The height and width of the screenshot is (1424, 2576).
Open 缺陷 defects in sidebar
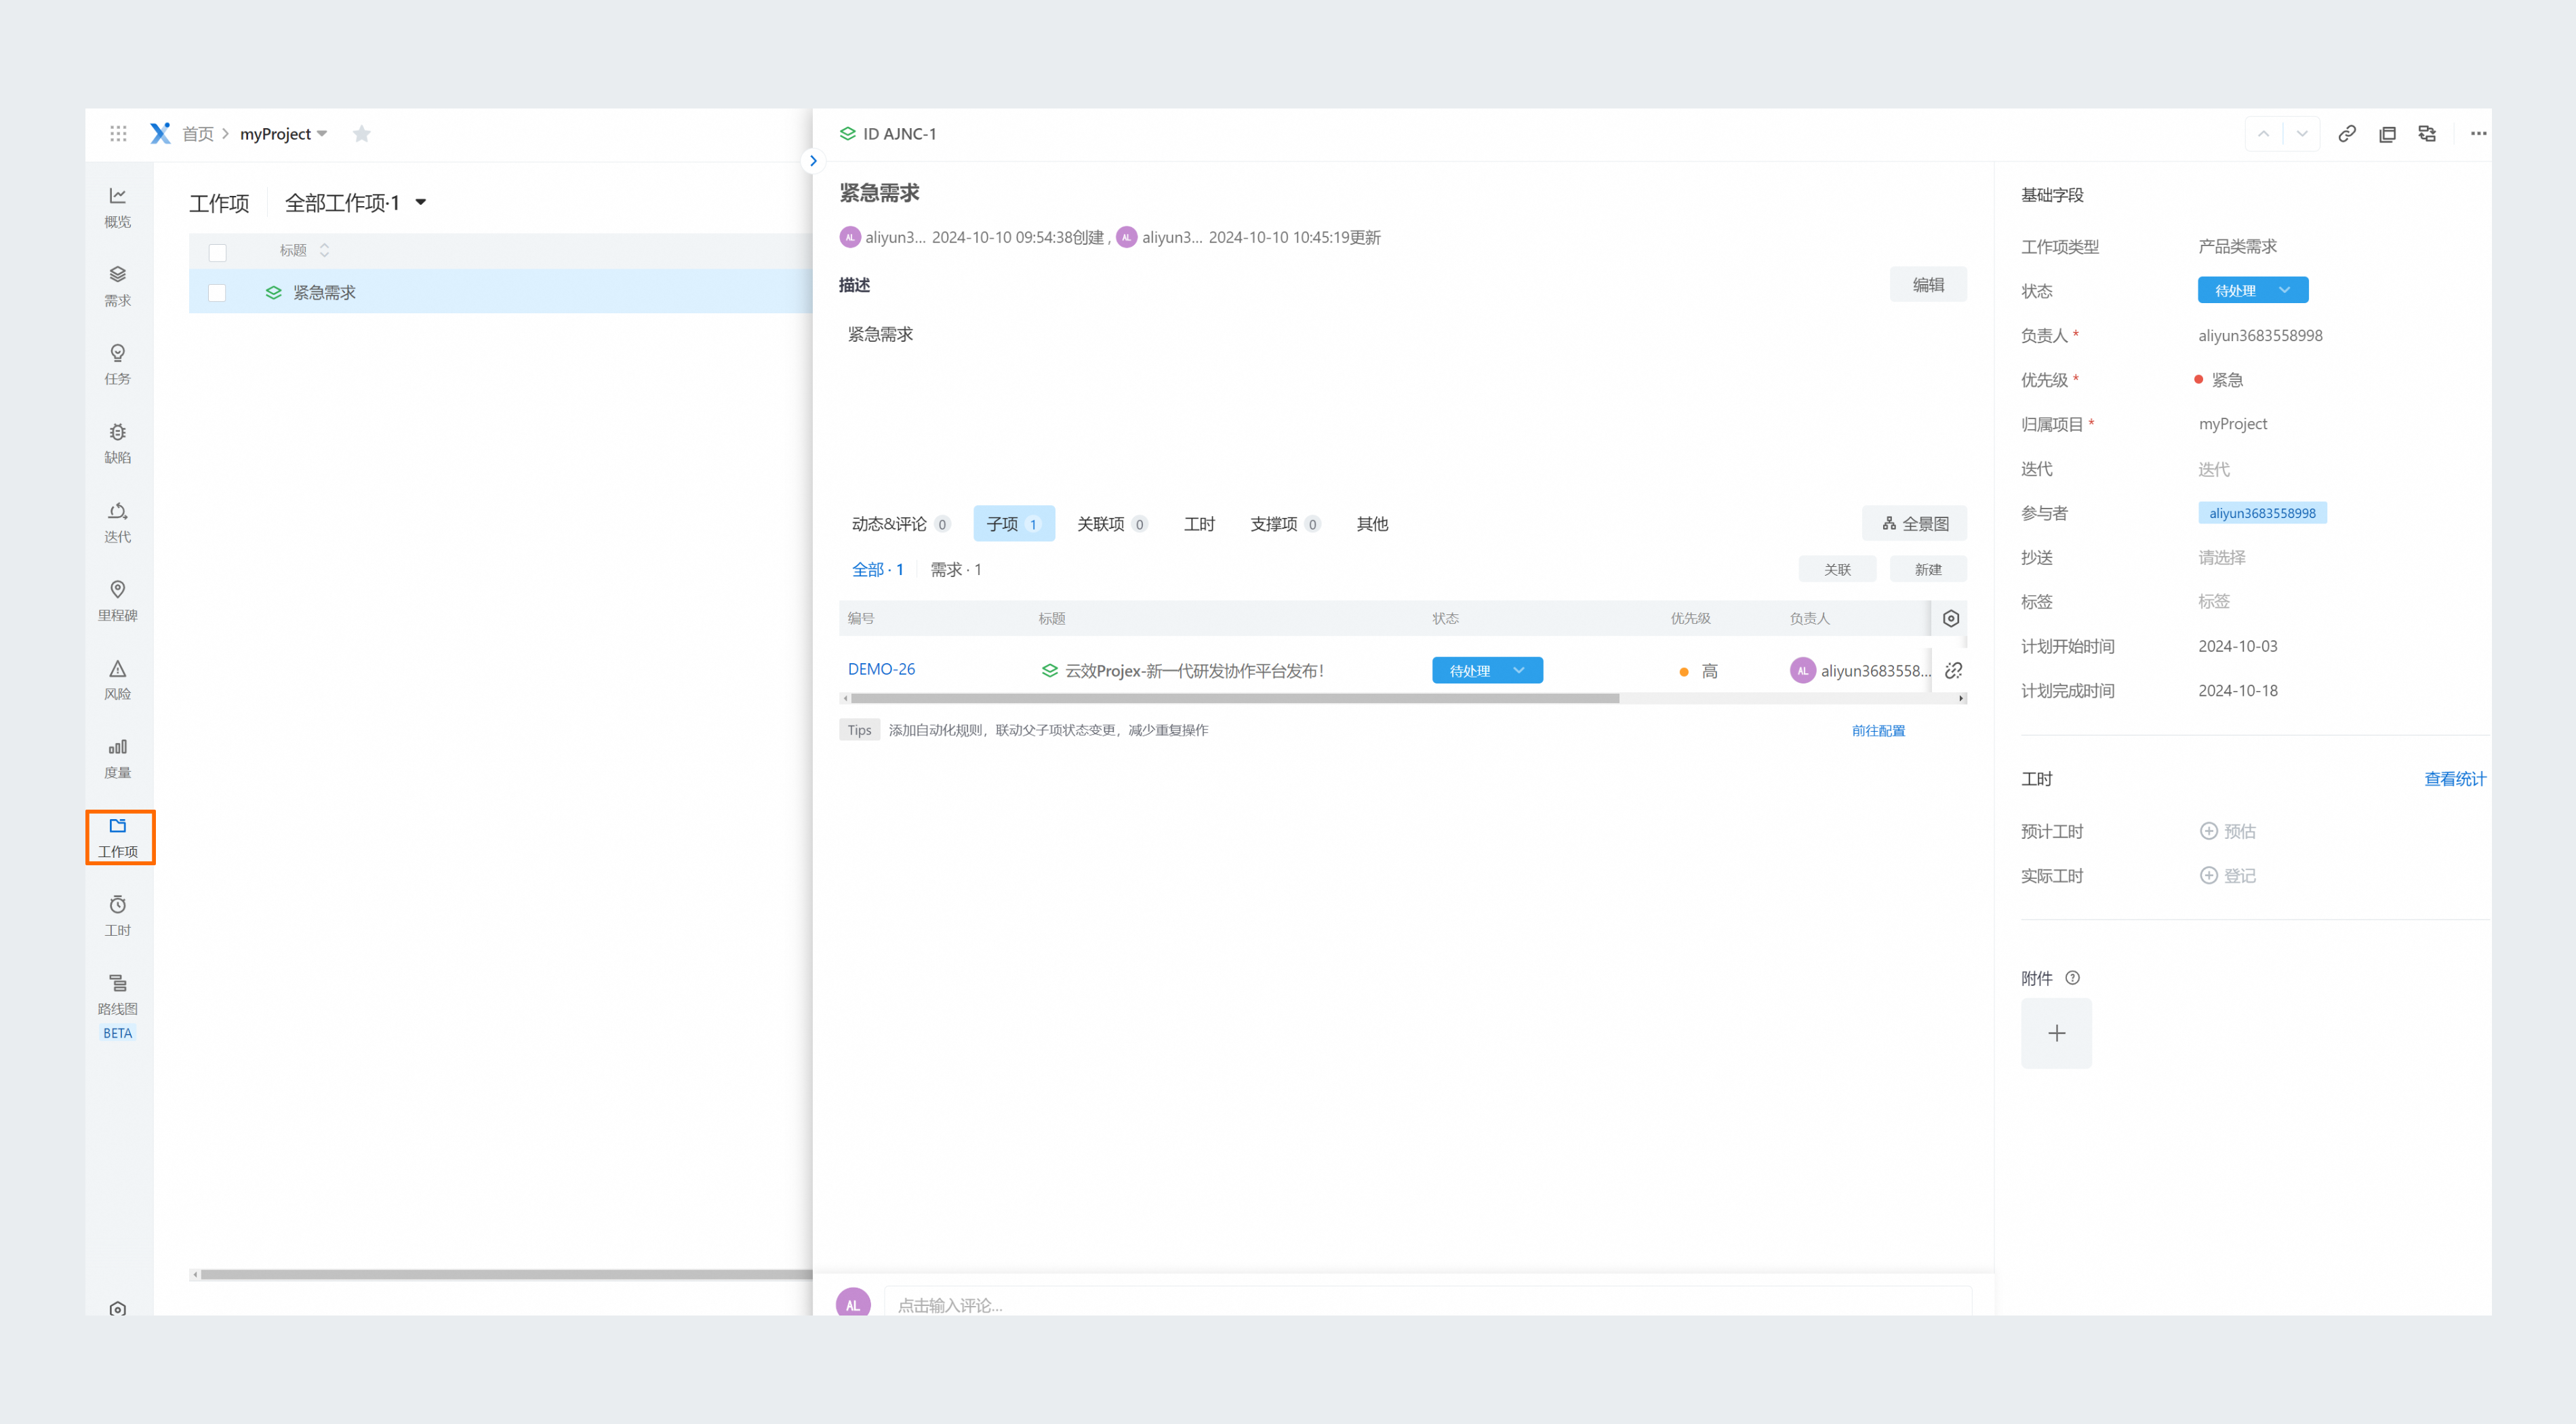click(118, 443)
